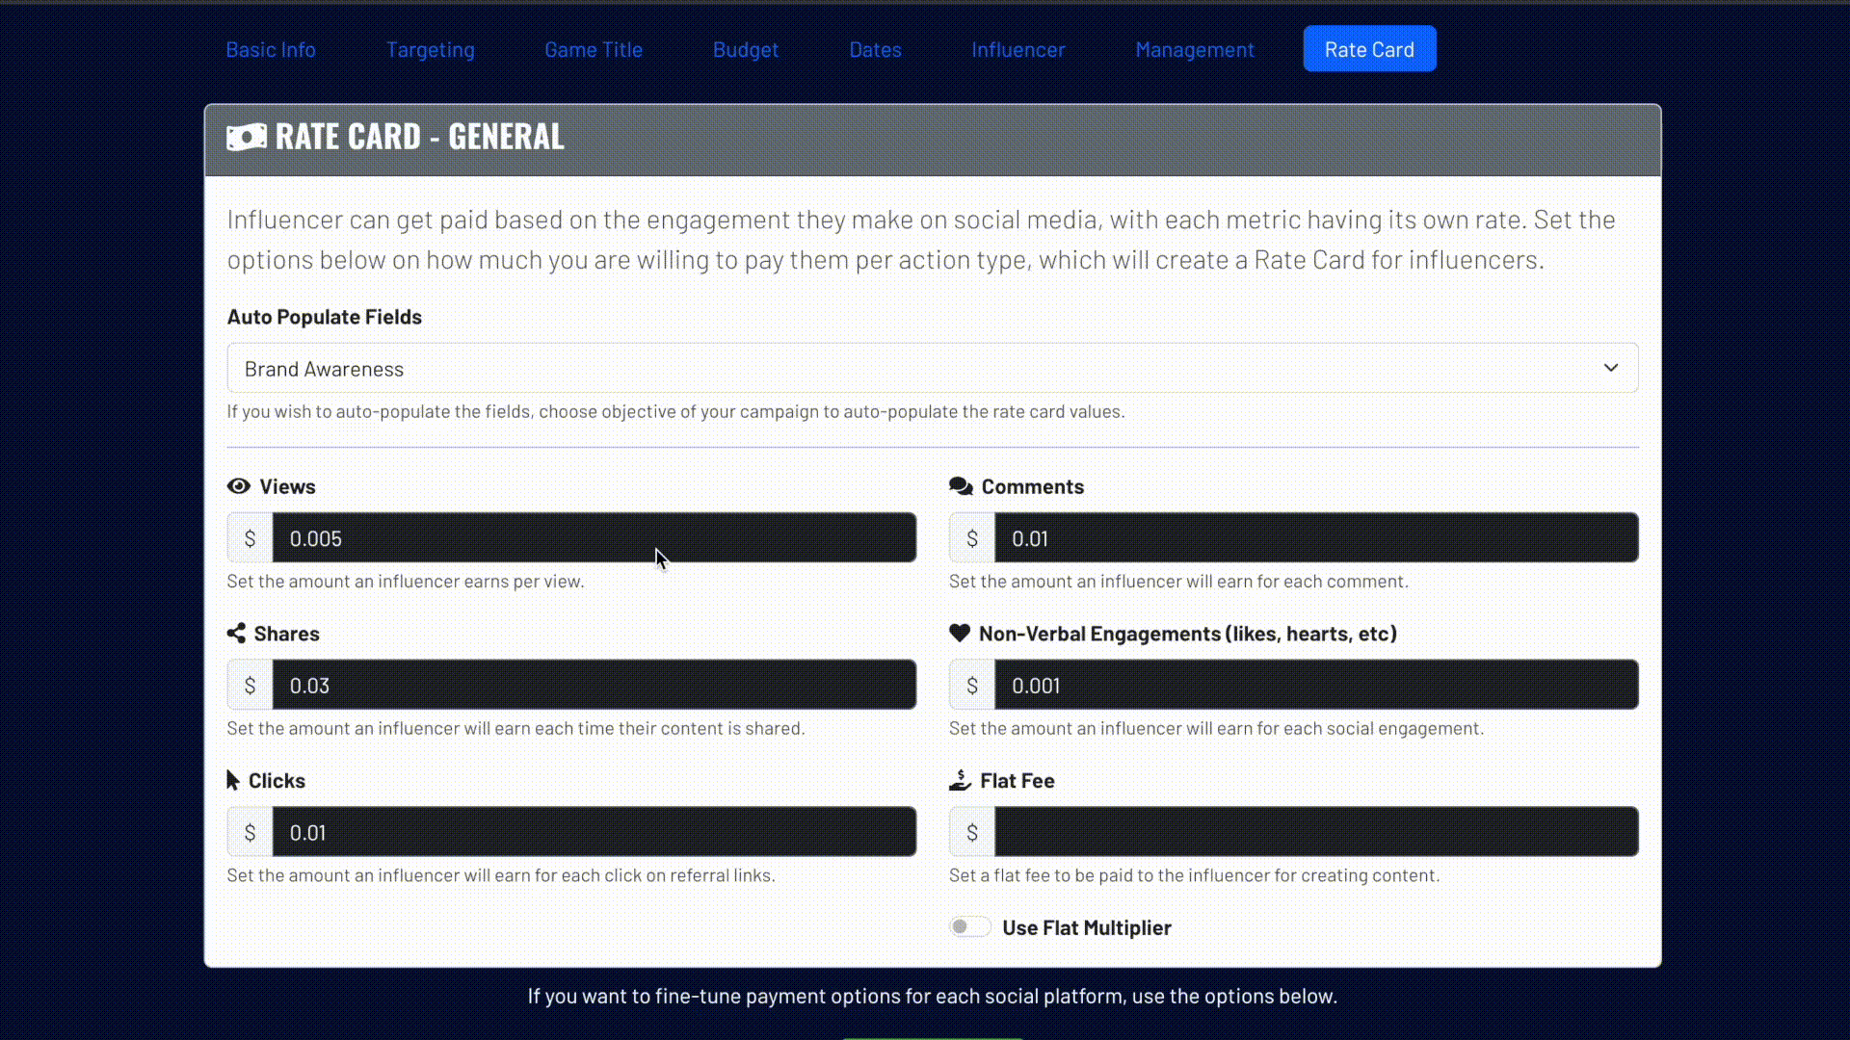Switch to the Basic Info tab
This screenshot has height=1040, width=1850.
271,50
